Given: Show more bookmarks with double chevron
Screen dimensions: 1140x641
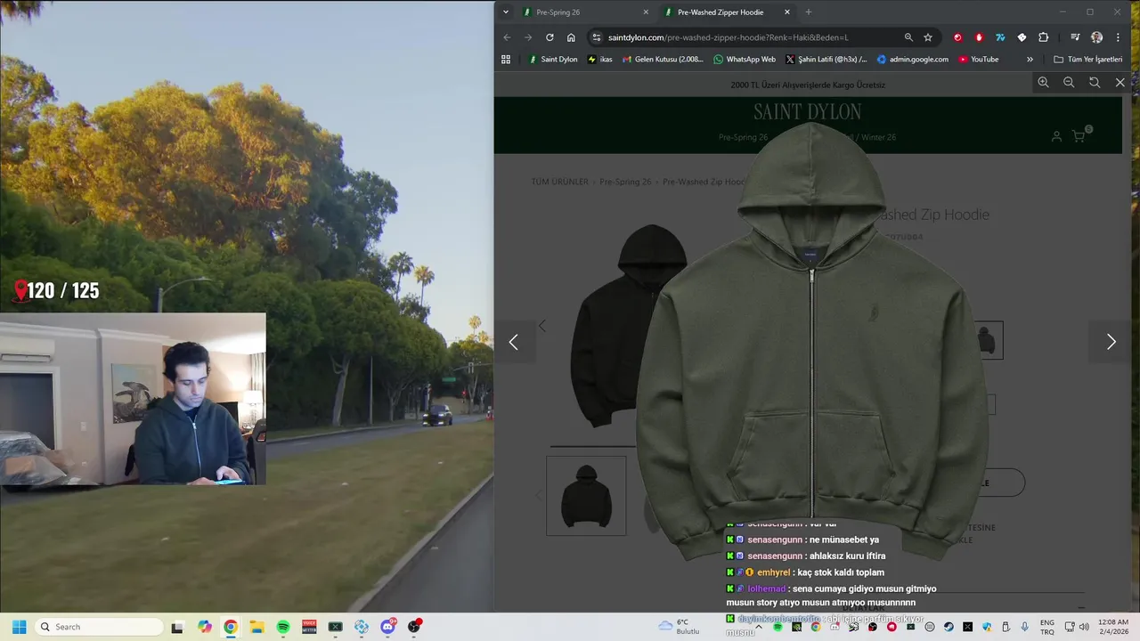Looking at the screenshot, I should tap(1030, 60).
